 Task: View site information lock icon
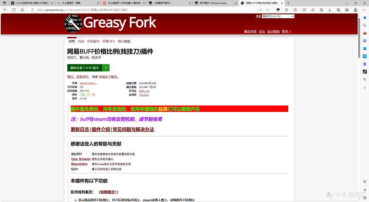point(33,10)
